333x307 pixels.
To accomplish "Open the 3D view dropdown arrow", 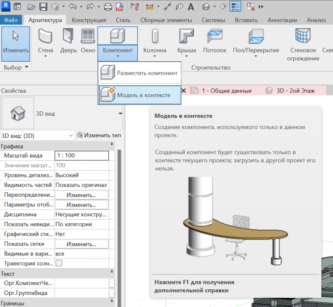I will [214, 7].
